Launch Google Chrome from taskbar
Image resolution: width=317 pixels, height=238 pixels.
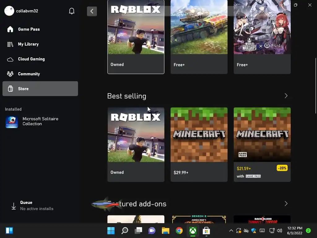[x=179, y=231]
